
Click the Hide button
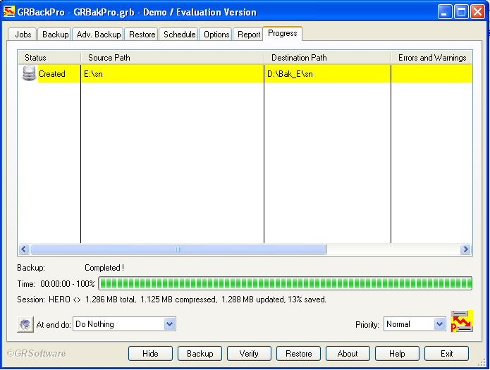150,353
